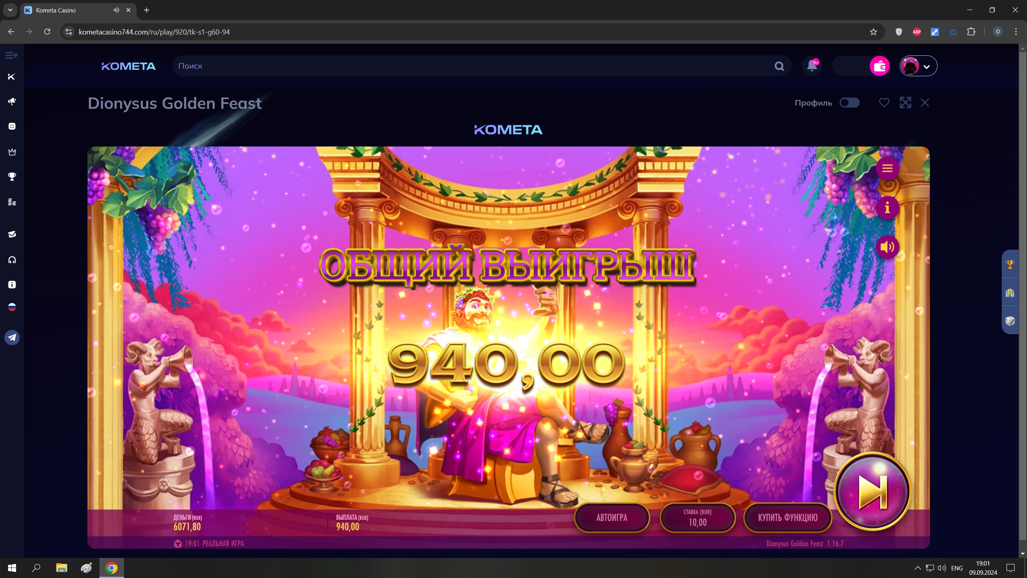
Task: Add game to favorites with heart icon
Action: pyautogui.click(x=884, y=103)
